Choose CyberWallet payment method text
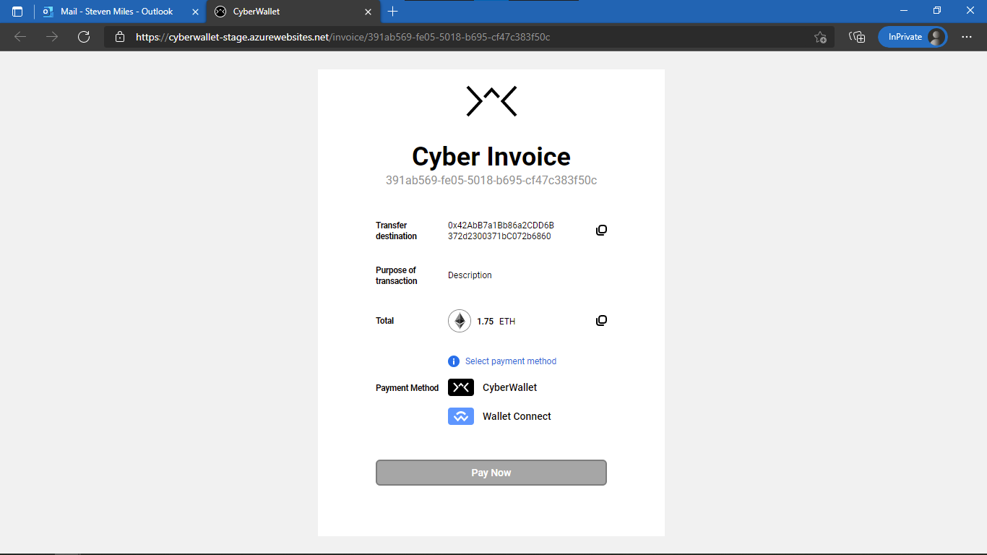 pos(510,387)
